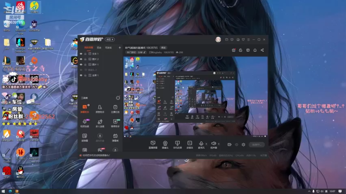This screenshot has width=346, height=194.
Task: Hide the 图片 1 layer
Action: pyautogui.click(x=81, y=64)
